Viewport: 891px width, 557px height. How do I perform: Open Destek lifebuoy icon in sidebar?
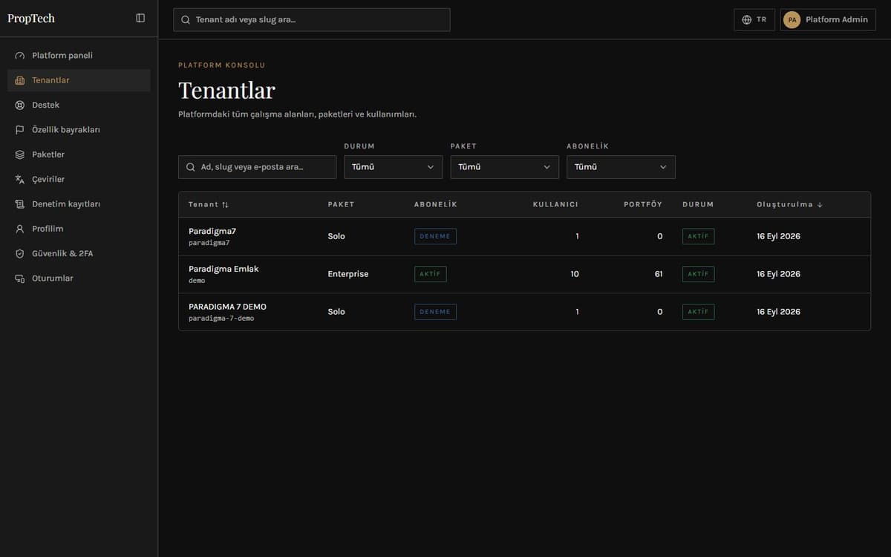point(20,105)
